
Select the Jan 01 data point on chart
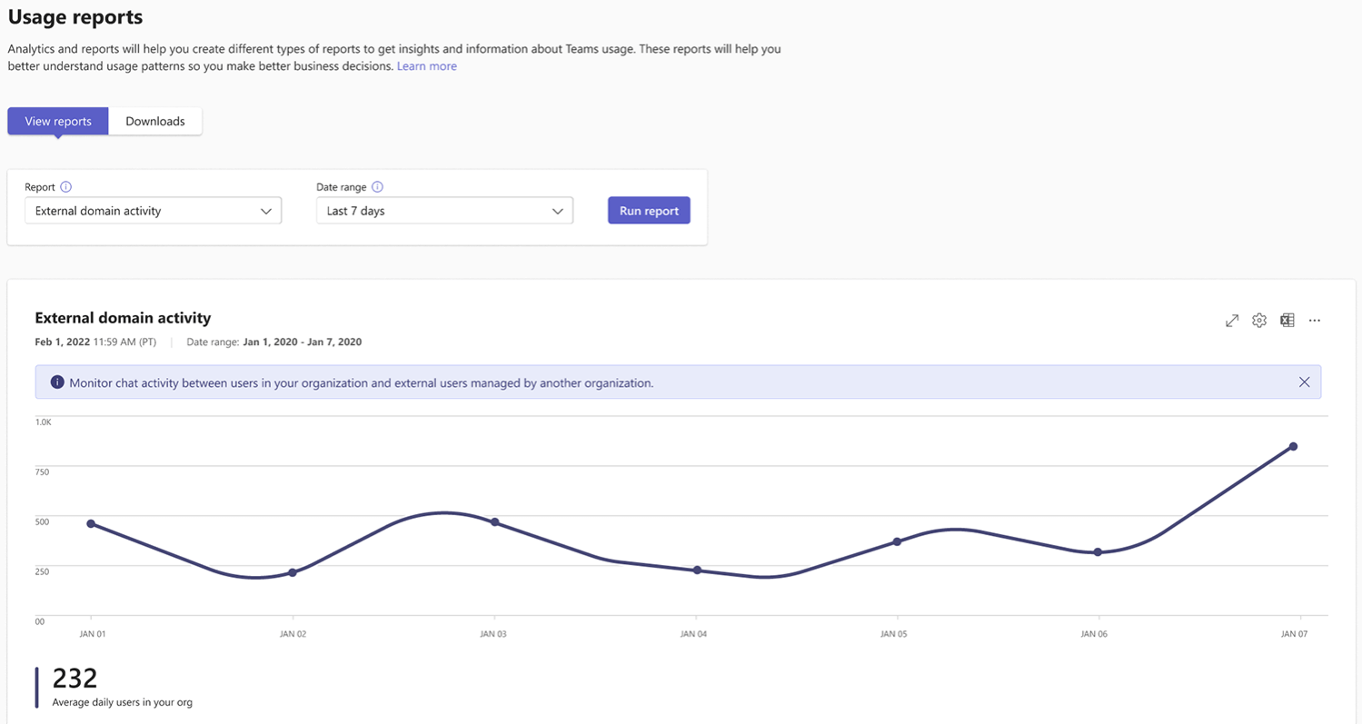click(x=91, y=523)
